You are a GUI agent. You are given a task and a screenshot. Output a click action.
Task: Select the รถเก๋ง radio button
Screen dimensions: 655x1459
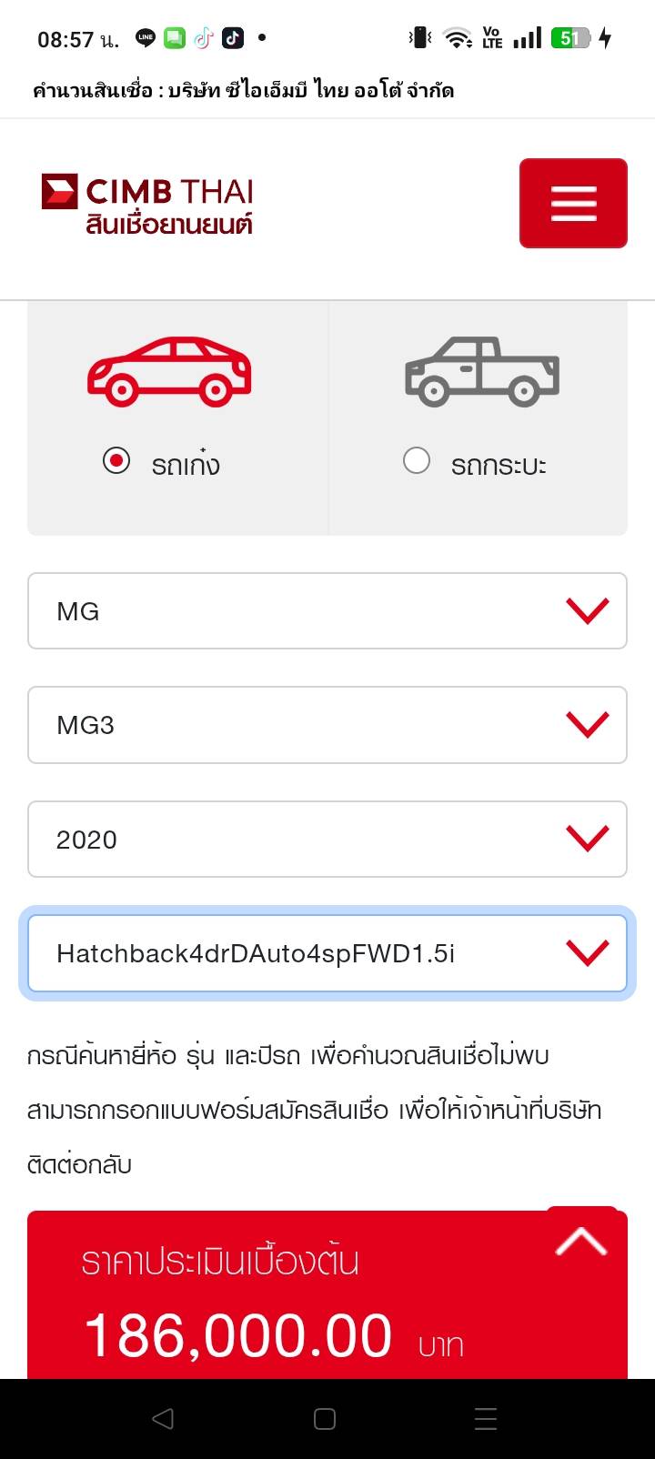coord(116,461)
